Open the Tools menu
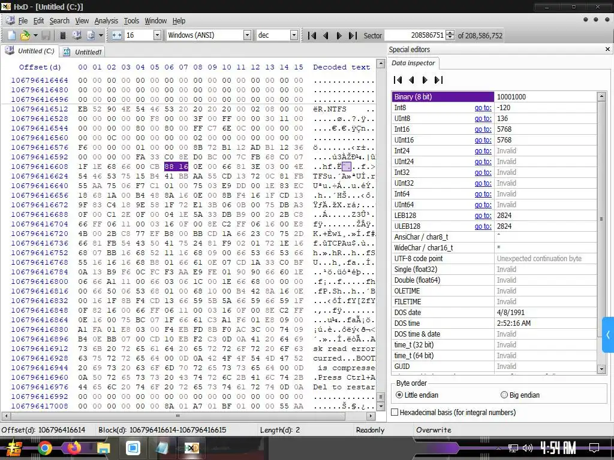Viewport: 614px width, 460px height. click(131, 21)
